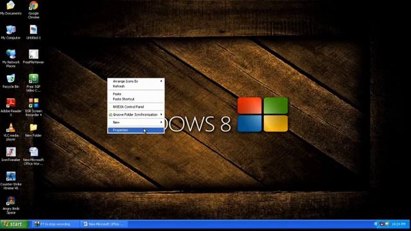Switch to the F7 to stop recording taskbar button
Screen dimensions: 411x231
[x=55, y=224]
